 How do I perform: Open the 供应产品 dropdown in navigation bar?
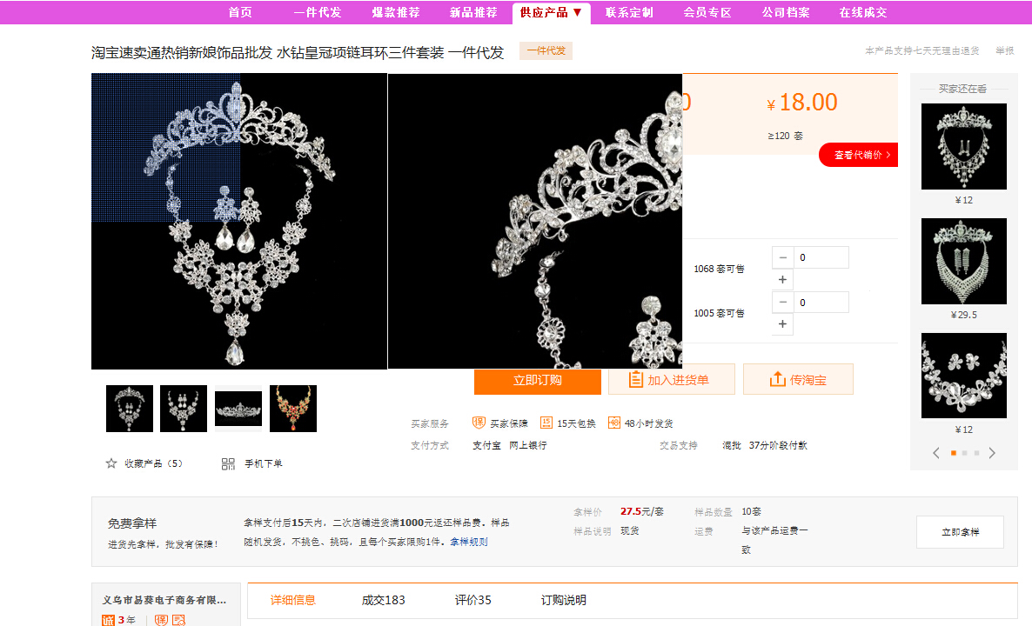[x=552, y=12]
